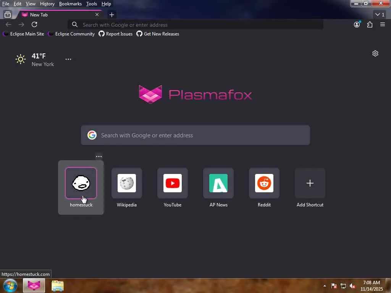391x293 pixels.
Task: Open the hamburger application menu
Action: pyautogui.click(x=383, y=24)
